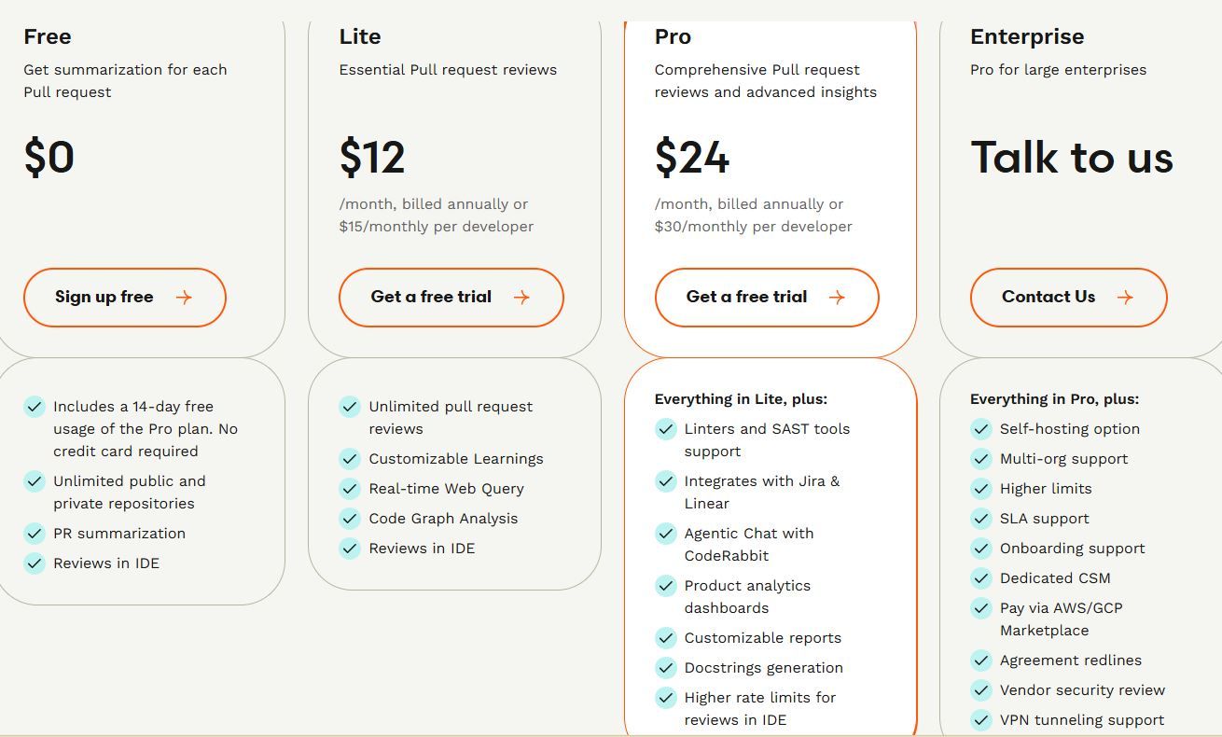Open the Contact Us button for Enterprise
Screen dimensions: 1222x737
[x=1069, y=298]
